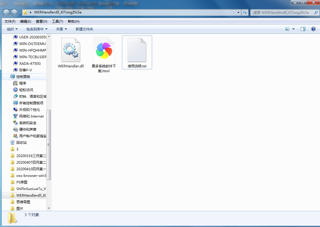Select the WERHandler.dll file icon
The width and height of the screenshot is (320, 227).
tap(71, 50)
